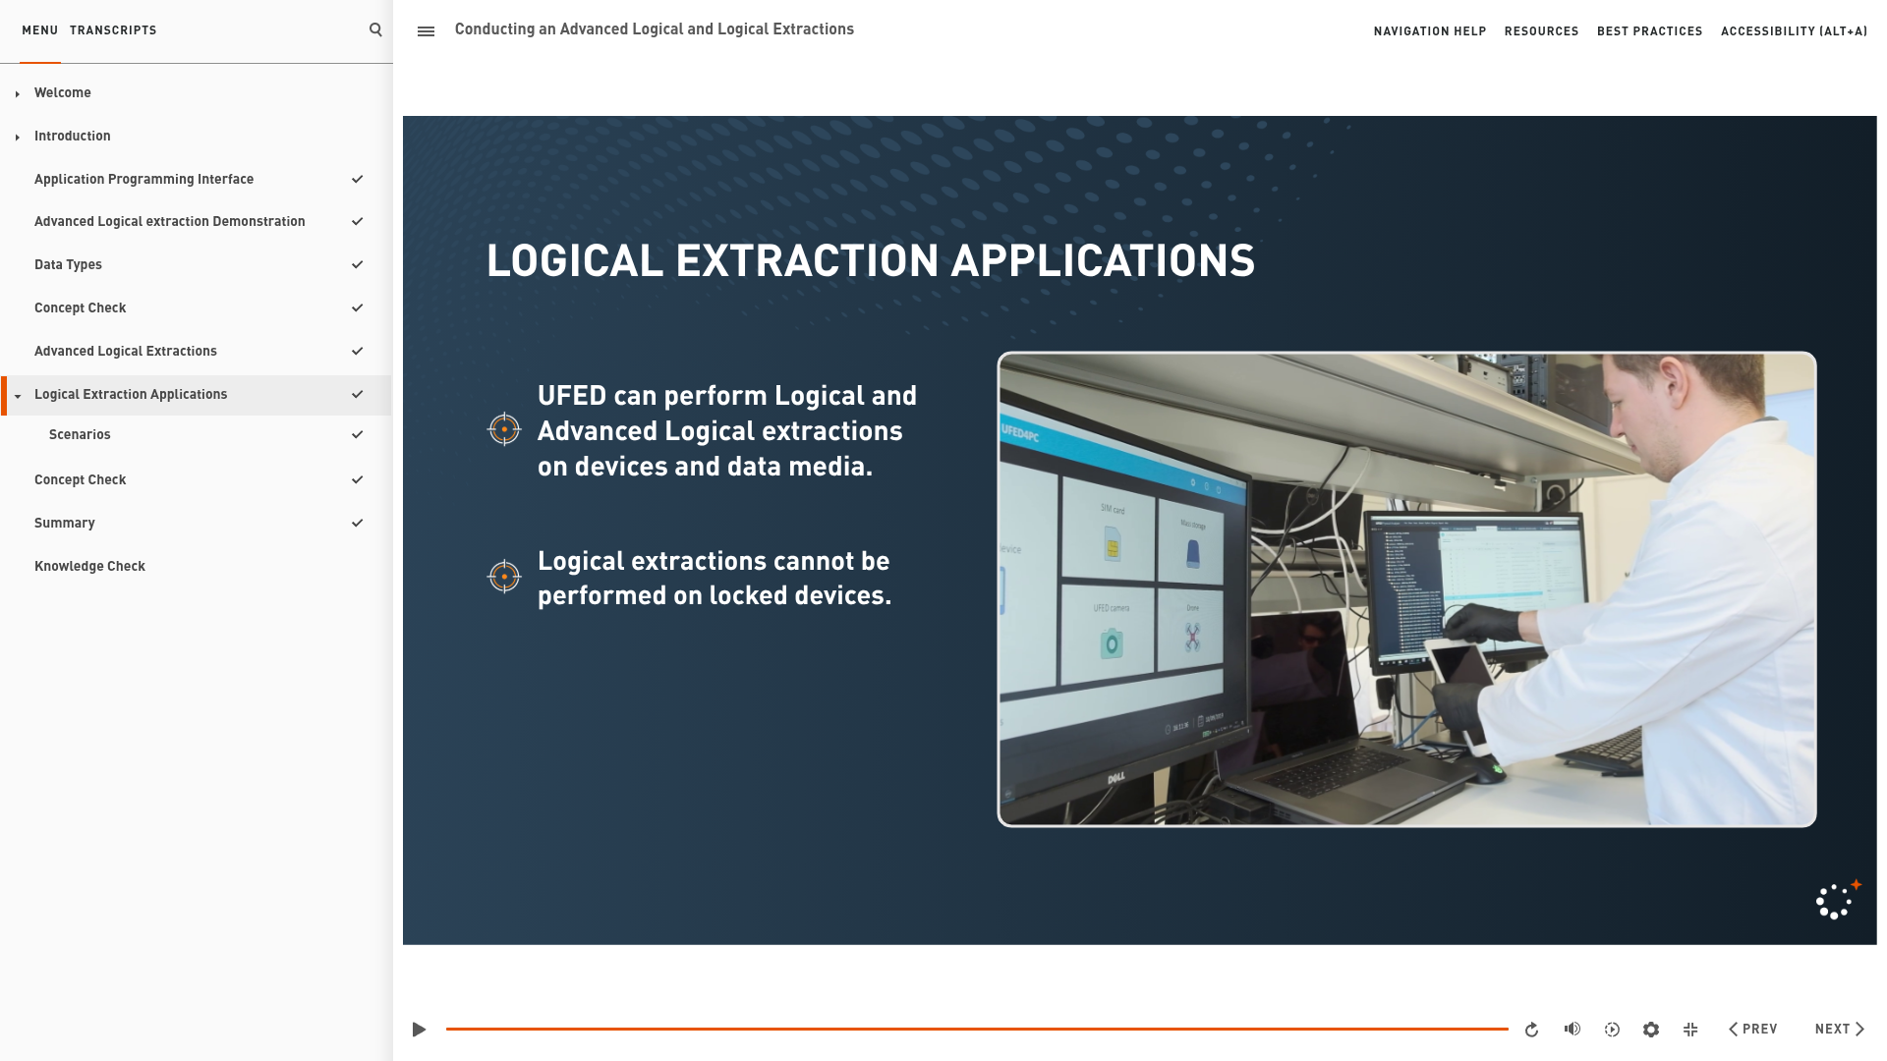Collapse the Logical Extraction Applications section
Screen dimensions: 1887x1061
coord(18,396)
